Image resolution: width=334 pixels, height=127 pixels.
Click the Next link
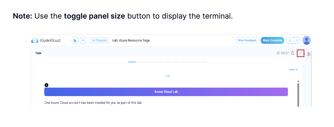tap(293, 70)
